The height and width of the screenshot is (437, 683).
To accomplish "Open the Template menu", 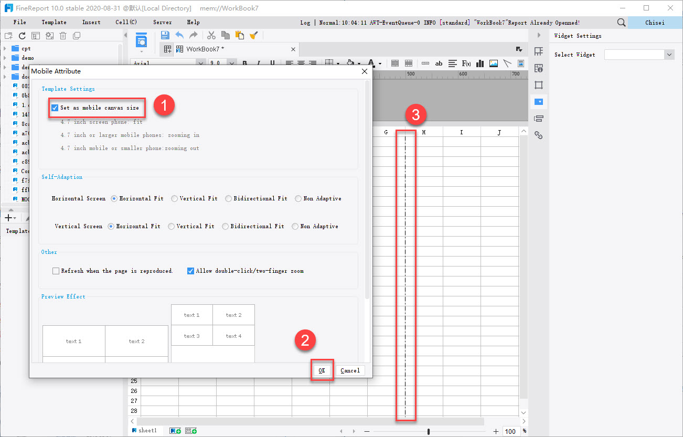I will coord(54,22).
